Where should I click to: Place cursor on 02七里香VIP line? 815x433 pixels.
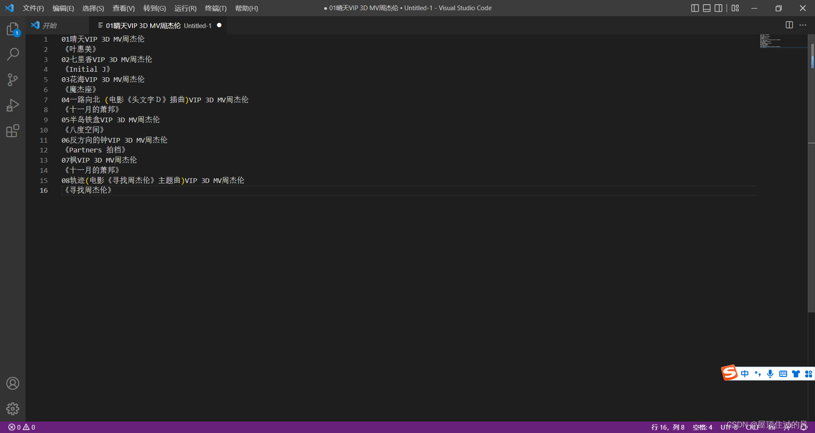pyautogui.click(x=107, y=59)
